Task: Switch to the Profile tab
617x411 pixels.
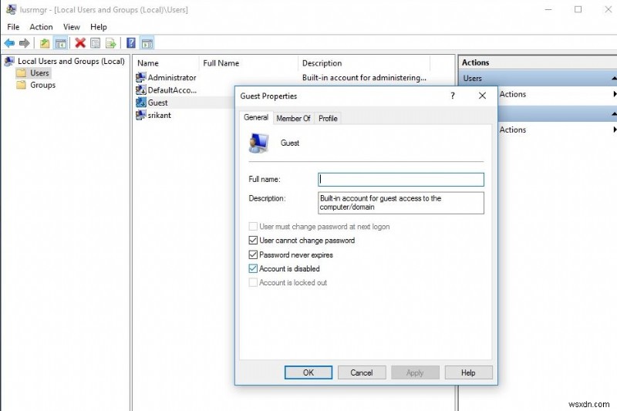Action: 328,119
